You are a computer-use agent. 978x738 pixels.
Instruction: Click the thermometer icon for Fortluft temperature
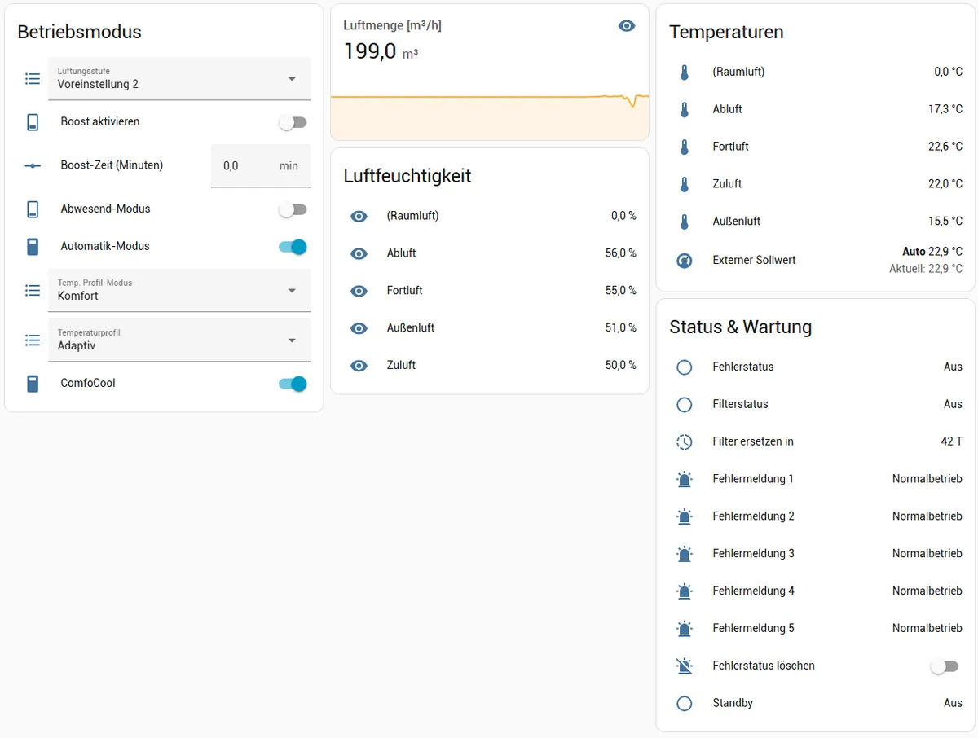pyautogui.click(x=685, y=147)
